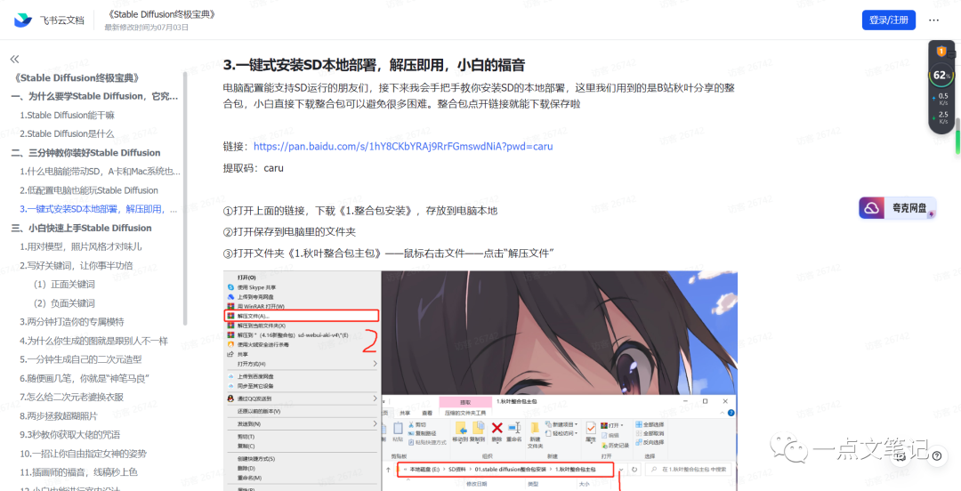Click document title 《Stable Diffusion终极宝典》 in header
The height and width of the screenshot is (491, 961).
pyautogui.click(x=160, y=13)
